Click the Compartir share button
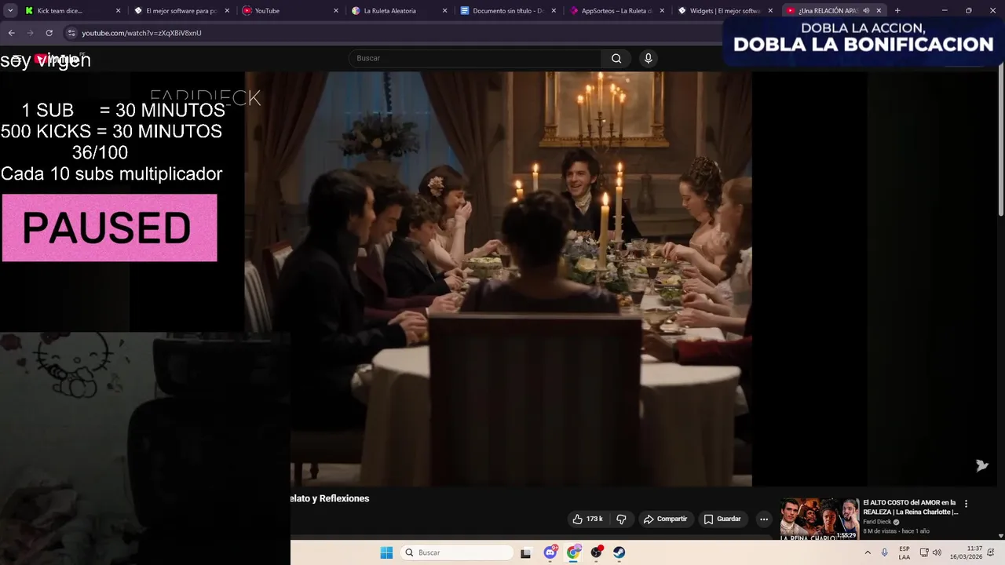Viewport: 1005px width, 565px height. 665,519
